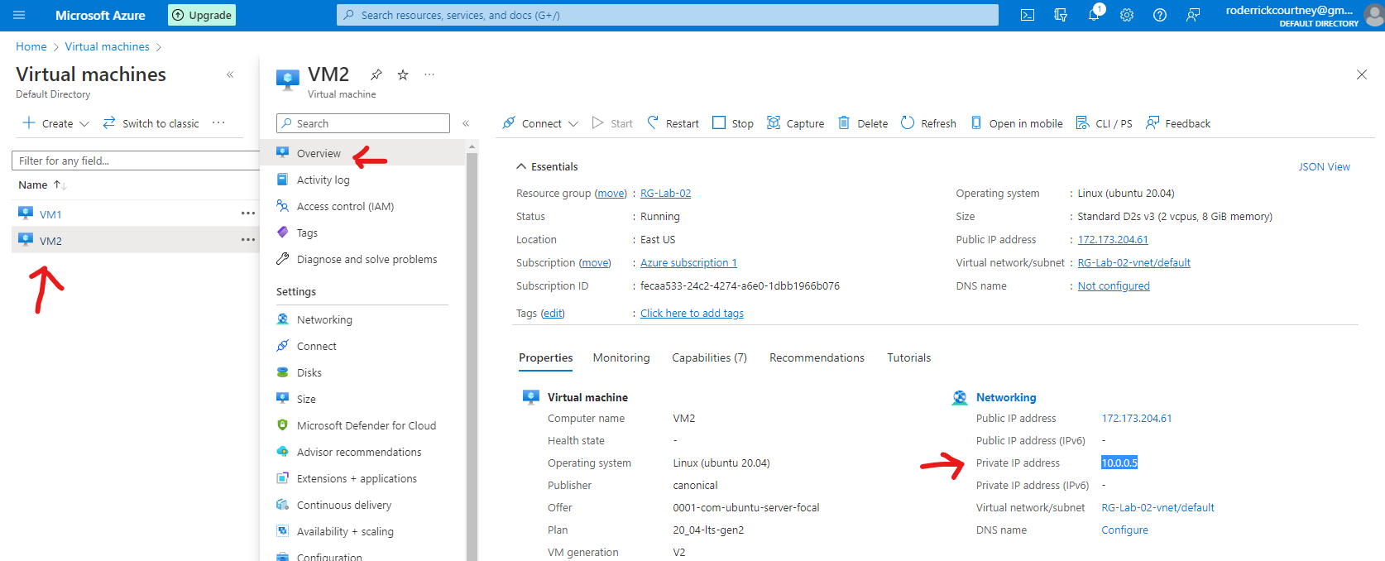Open Tags menu item
1385x561 pixels.
[x=307, y=233]
